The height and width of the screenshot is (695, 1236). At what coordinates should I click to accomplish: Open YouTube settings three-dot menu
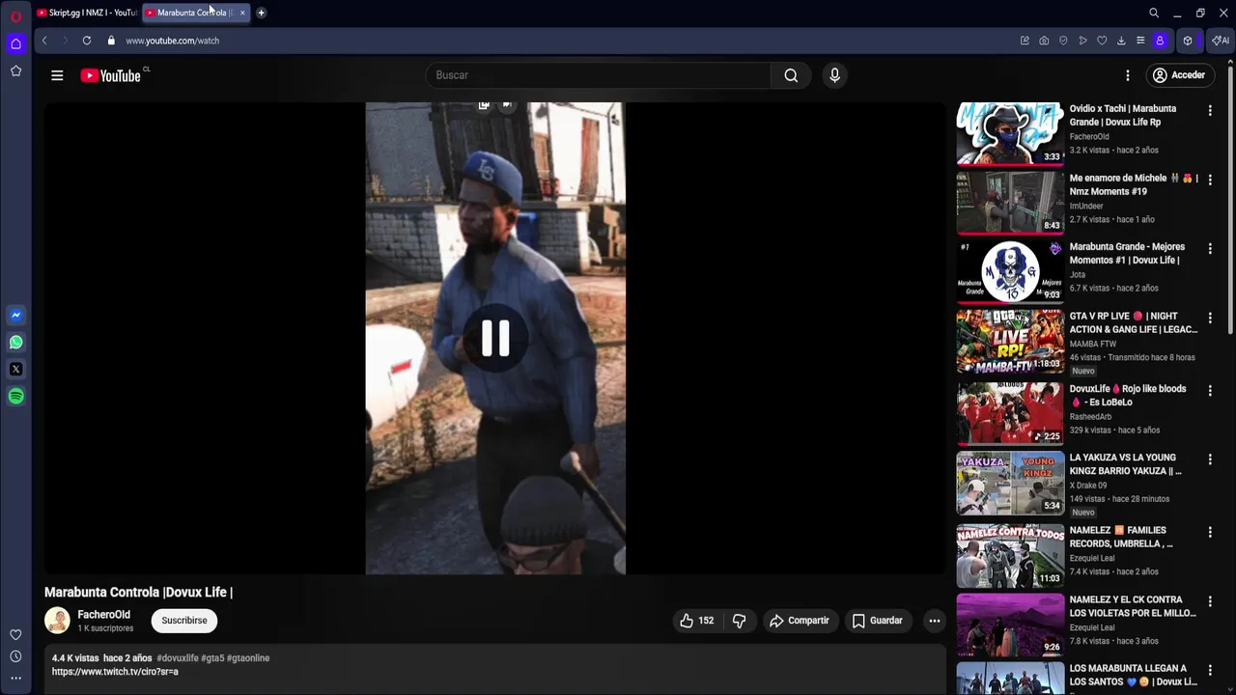point(1127,75)
